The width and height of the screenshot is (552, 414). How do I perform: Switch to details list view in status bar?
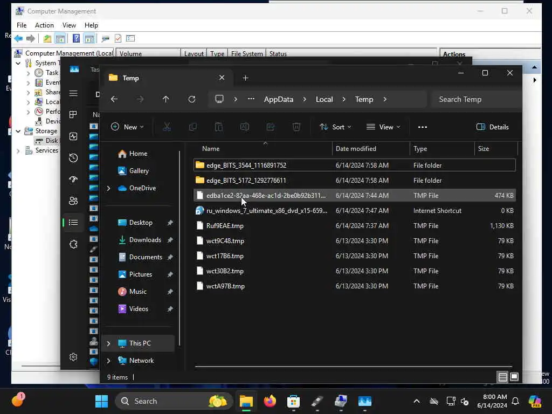[503, 377]
